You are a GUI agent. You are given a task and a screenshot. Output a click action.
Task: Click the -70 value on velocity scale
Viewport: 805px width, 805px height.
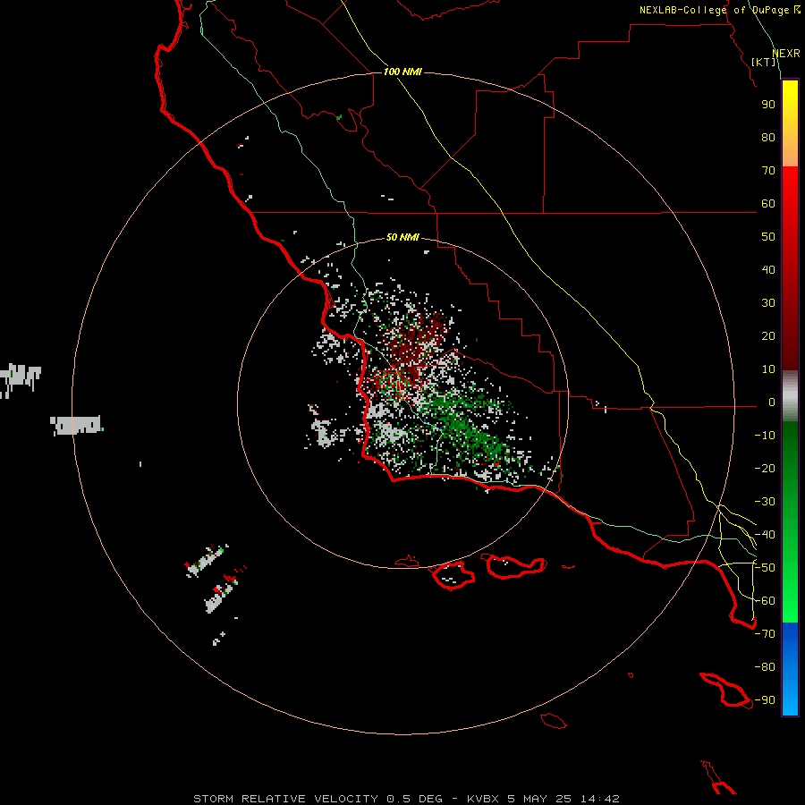point(765,634)
